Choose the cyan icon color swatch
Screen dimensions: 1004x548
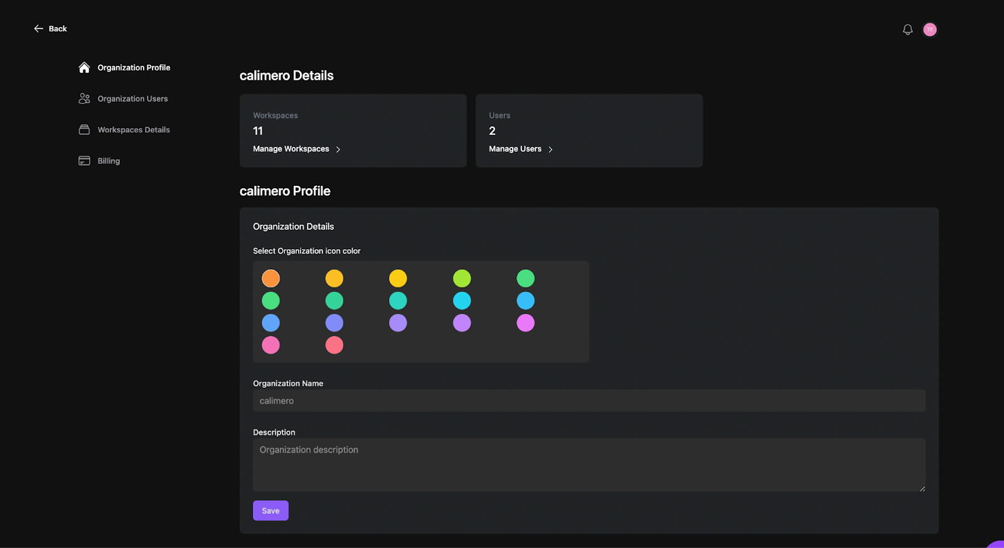[x=462, y=301]
